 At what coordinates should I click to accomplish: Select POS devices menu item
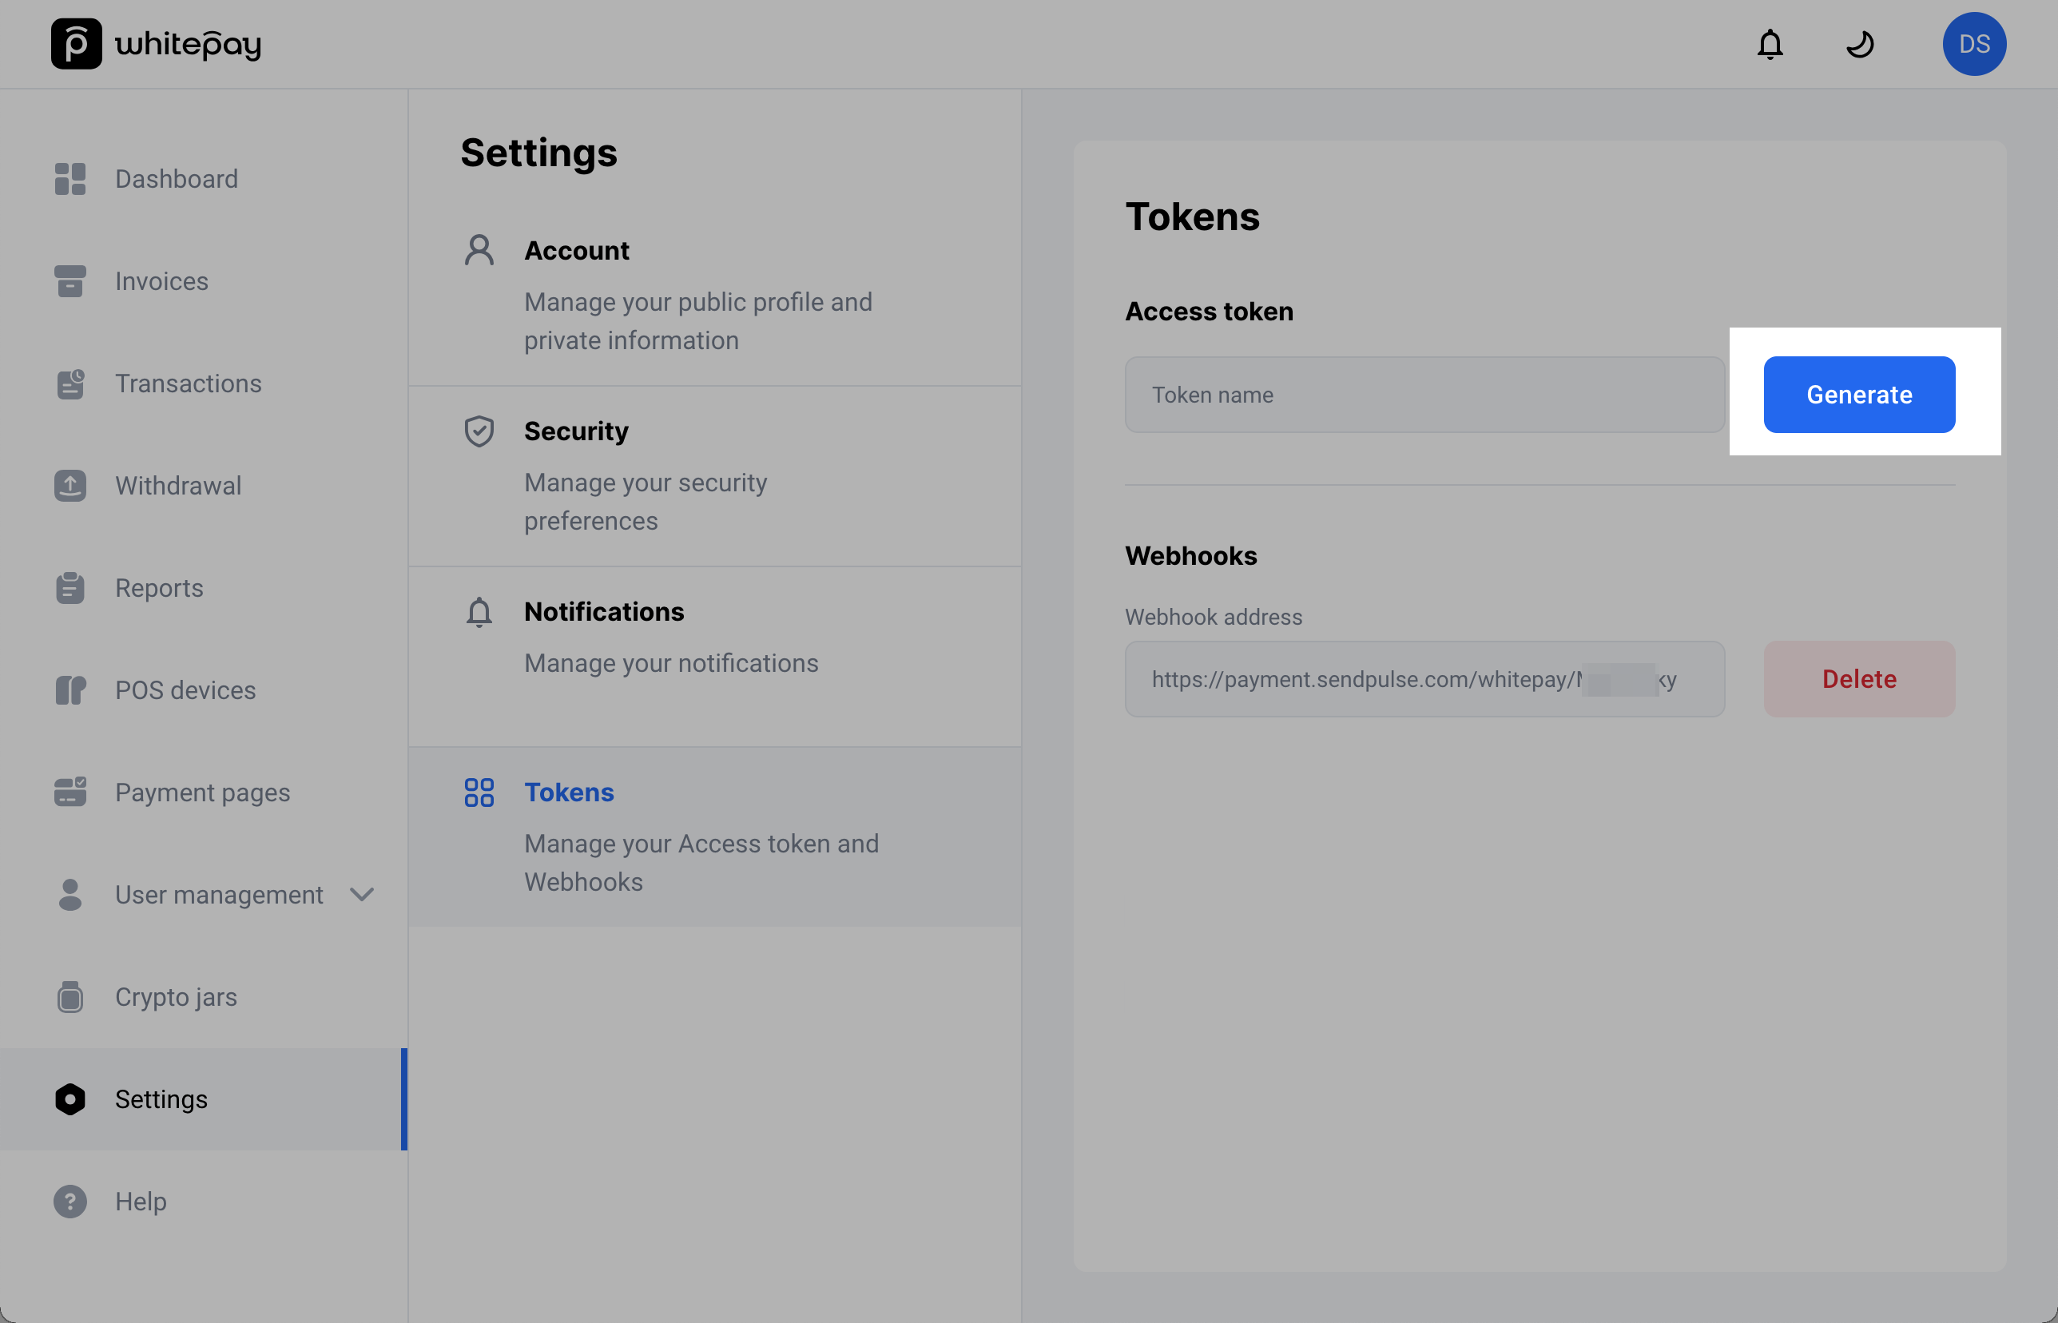point(185,689)
